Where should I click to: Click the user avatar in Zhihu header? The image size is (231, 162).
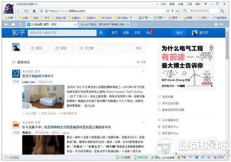[194, 33]
